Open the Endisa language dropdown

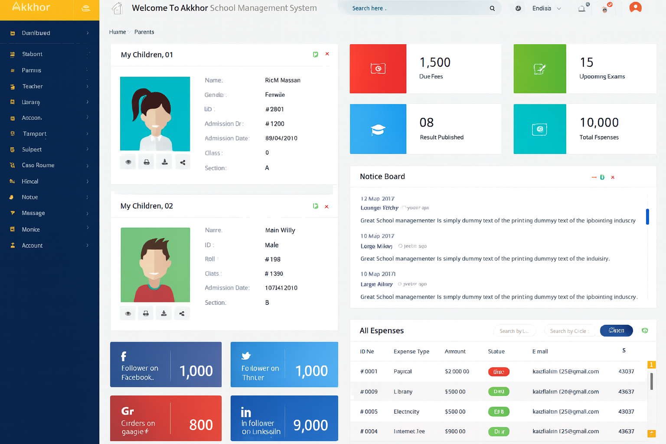pyautogui.click(x=546, y=8)
